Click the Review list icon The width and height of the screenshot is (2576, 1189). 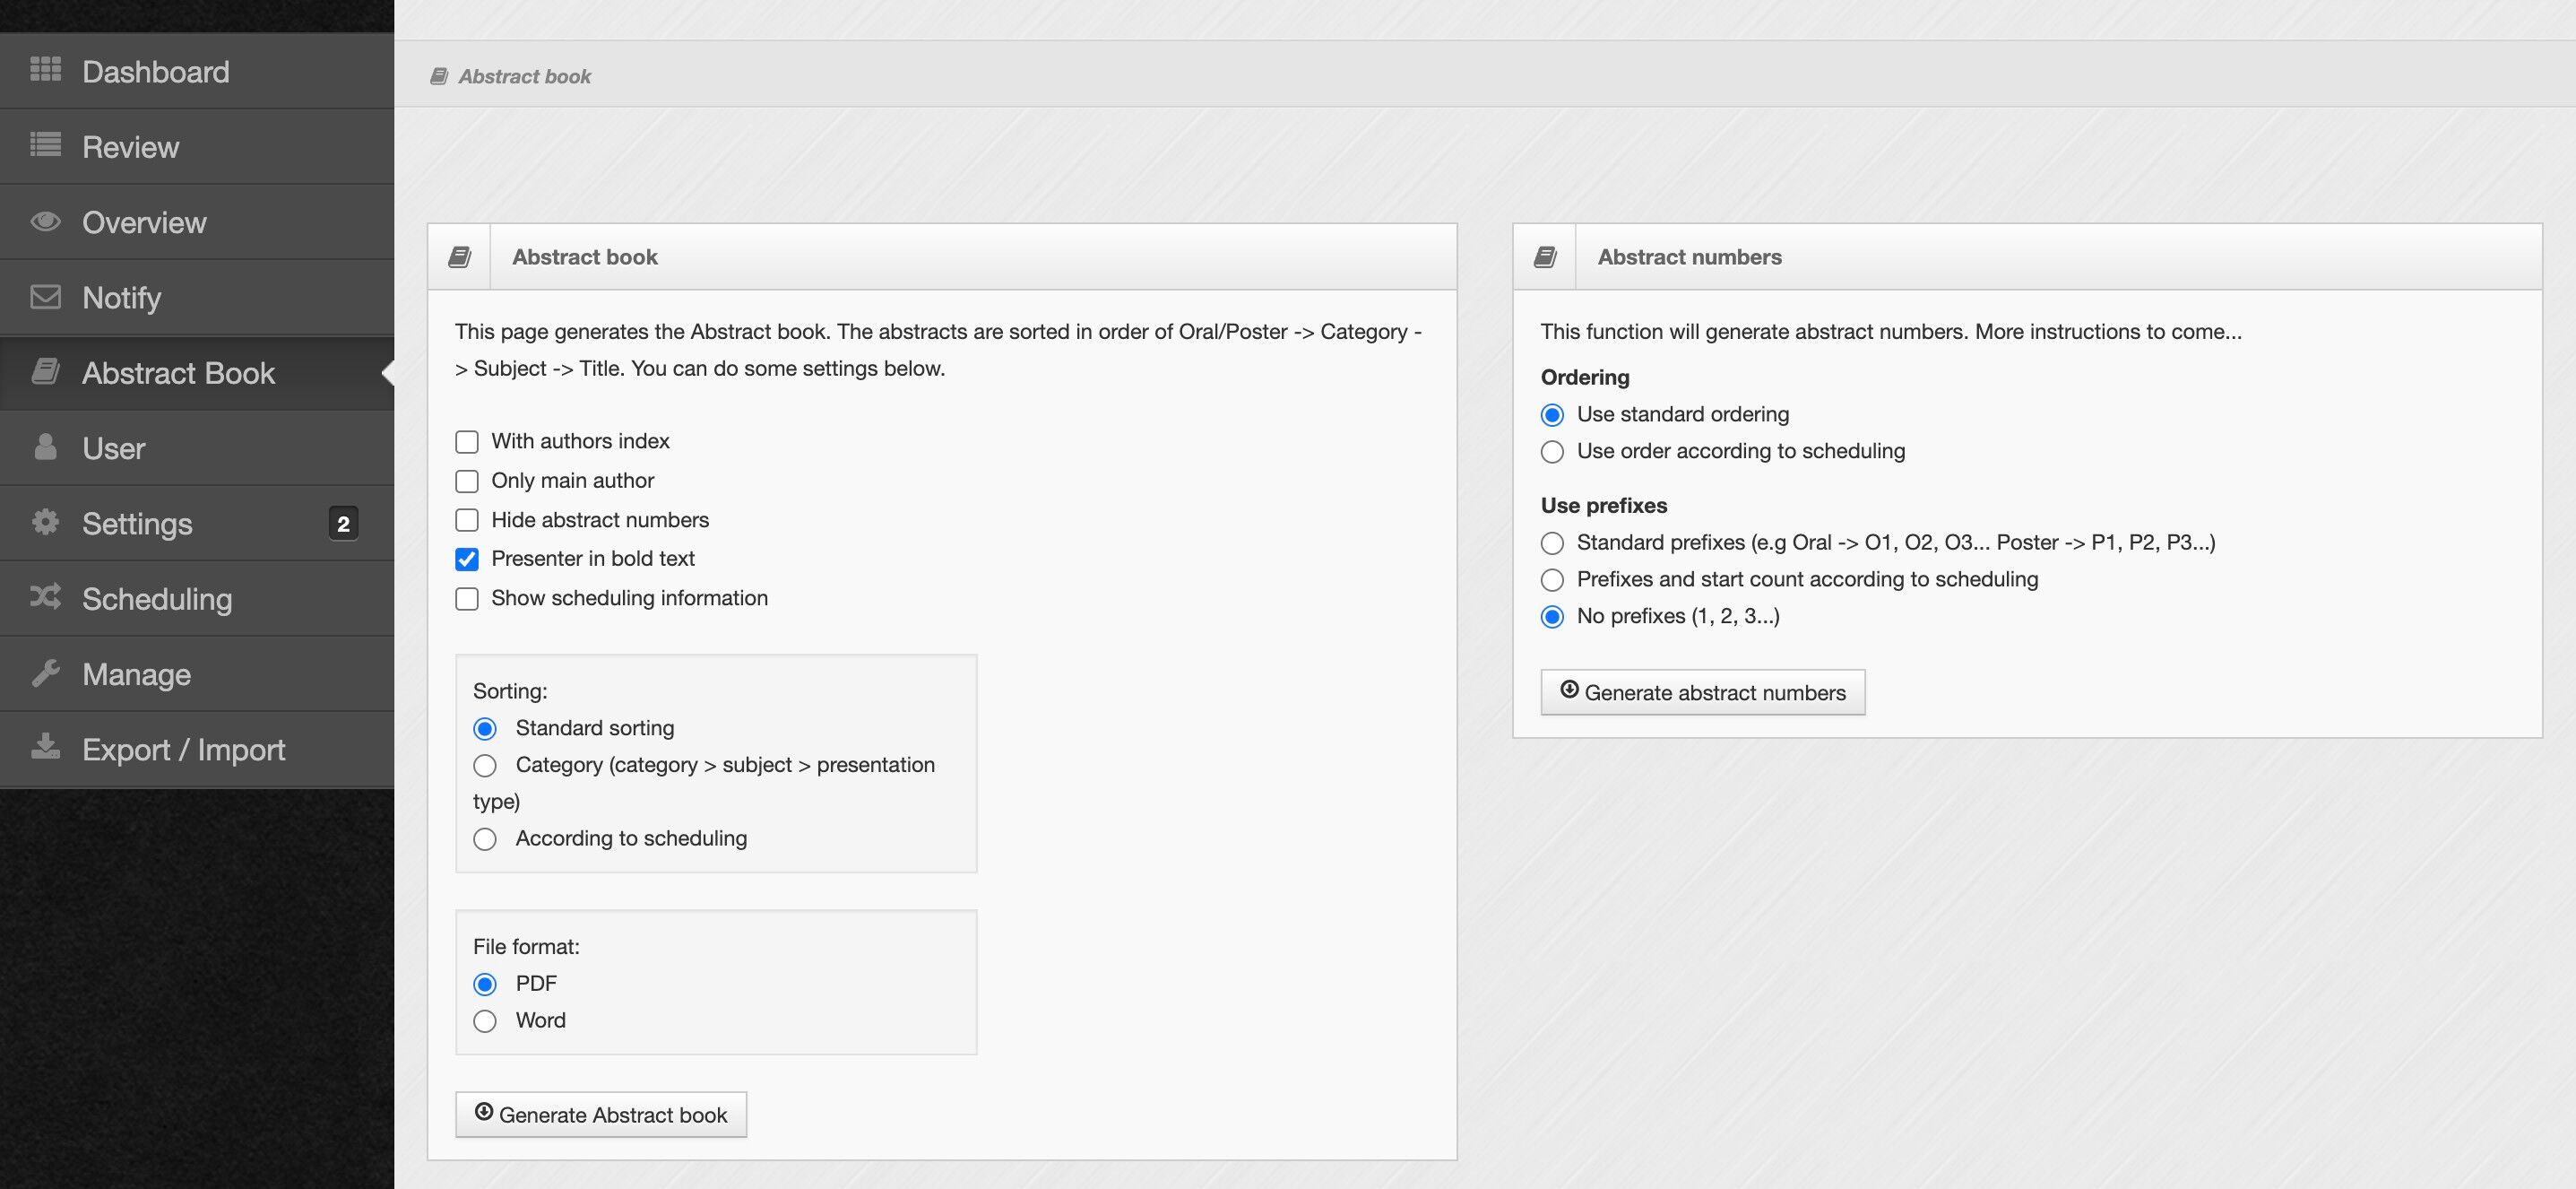[45, 145]
